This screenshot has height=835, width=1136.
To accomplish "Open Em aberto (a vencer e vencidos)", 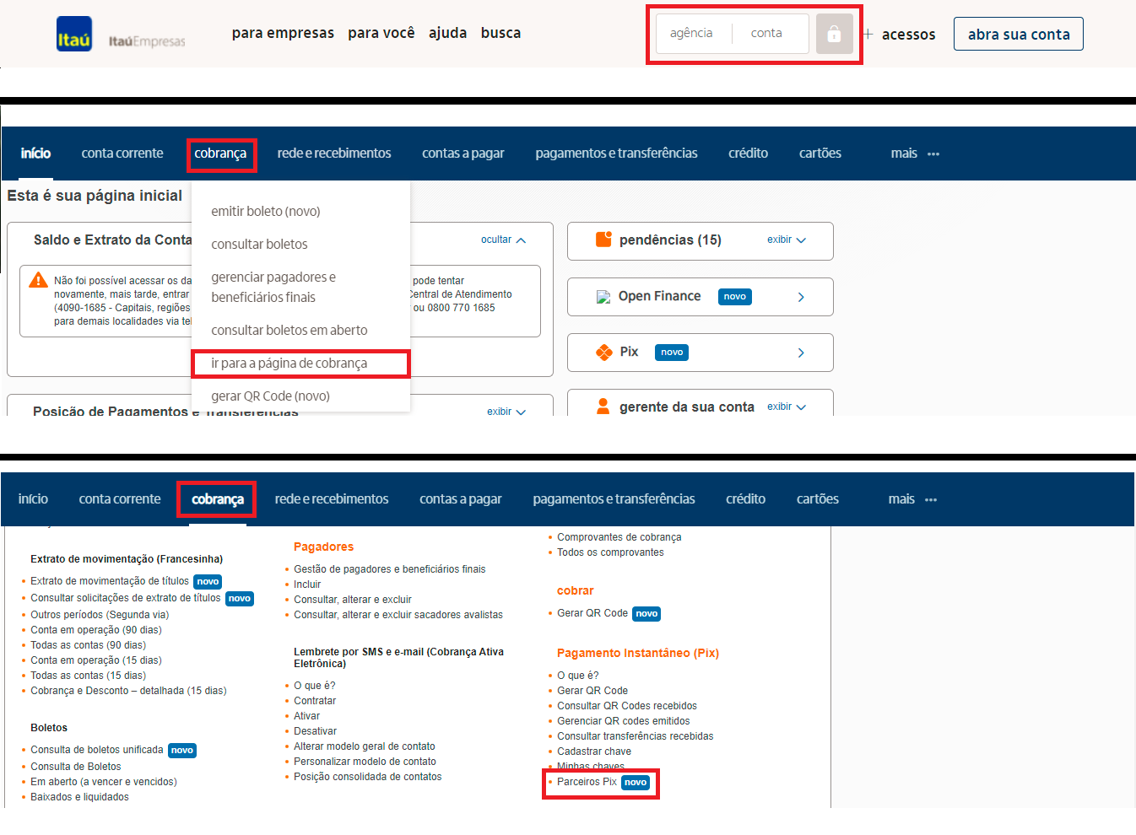I will 104,782.
